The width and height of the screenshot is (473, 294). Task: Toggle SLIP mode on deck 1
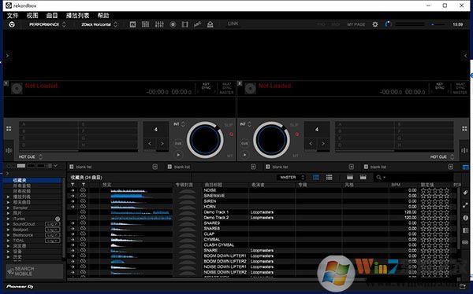click(229, 125)
